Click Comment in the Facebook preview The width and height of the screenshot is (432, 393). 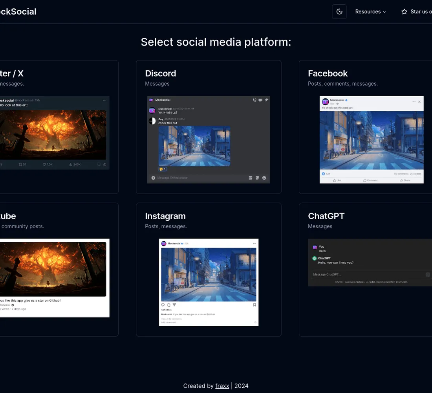tap(370, 180)
